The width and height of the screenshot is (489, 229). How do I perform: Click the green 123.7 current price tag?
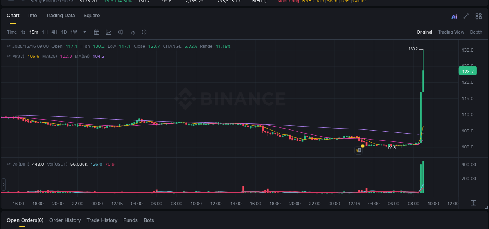[x=468, y=71]
